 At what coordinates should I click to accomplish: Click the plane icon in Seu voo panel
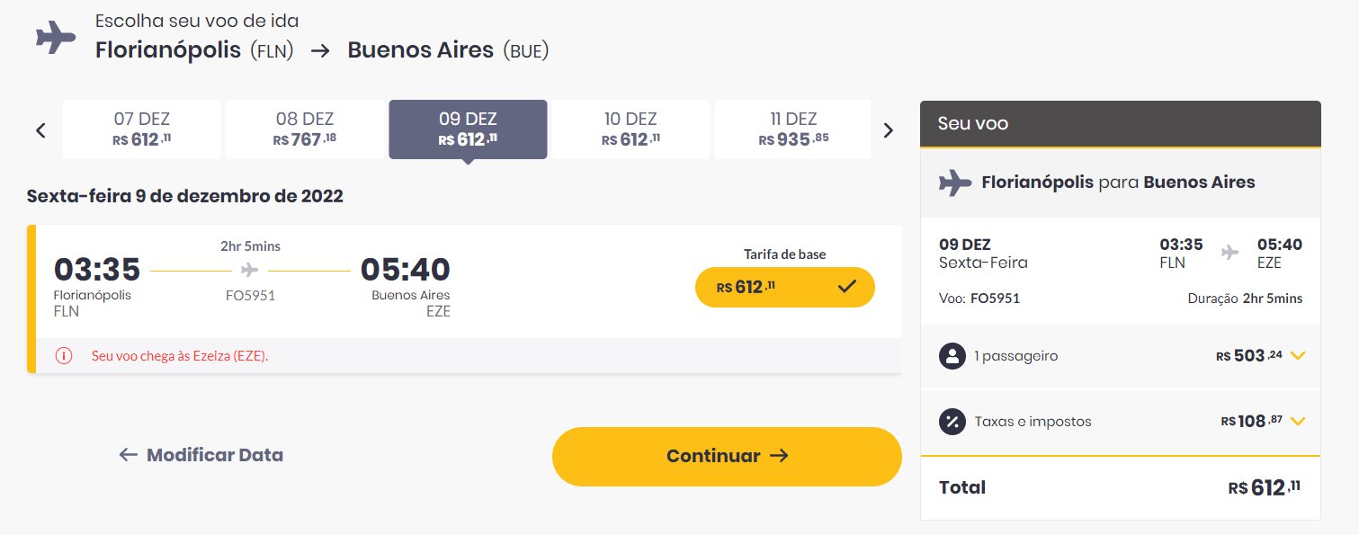click(x=955, y=183)
